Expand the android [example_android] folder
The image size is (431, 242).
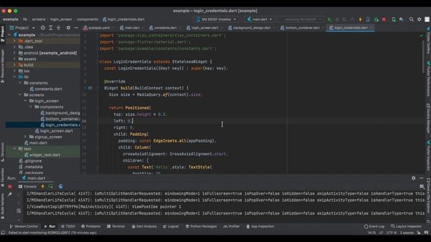[15, 53]
